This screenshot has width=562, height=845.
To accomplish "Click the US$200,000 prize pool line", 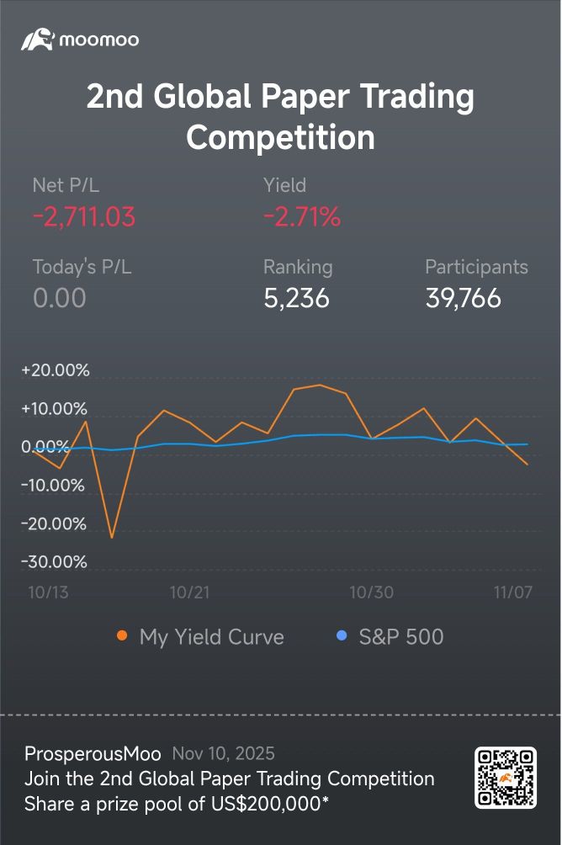I will pyautogui.click(x=177, y=805).
